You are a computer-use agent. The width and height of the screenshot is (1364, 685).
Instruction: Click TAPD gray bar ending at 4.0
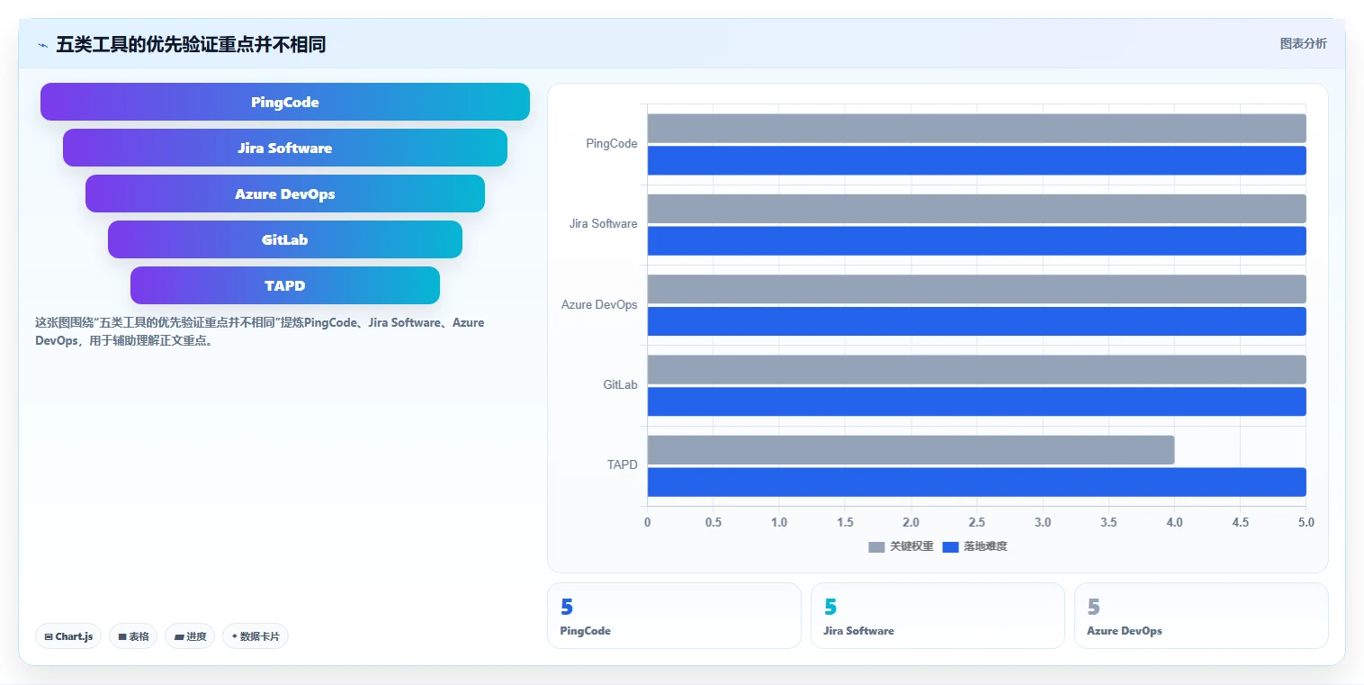point(911,450)
